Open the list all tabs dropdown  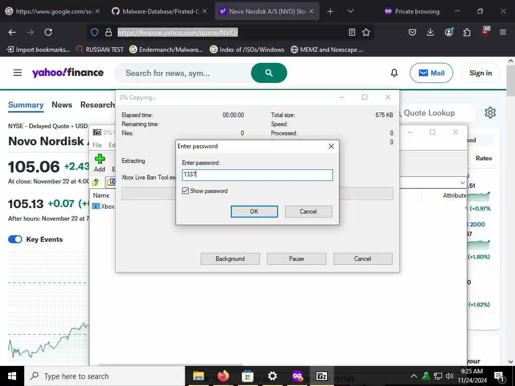pos(351,11)
